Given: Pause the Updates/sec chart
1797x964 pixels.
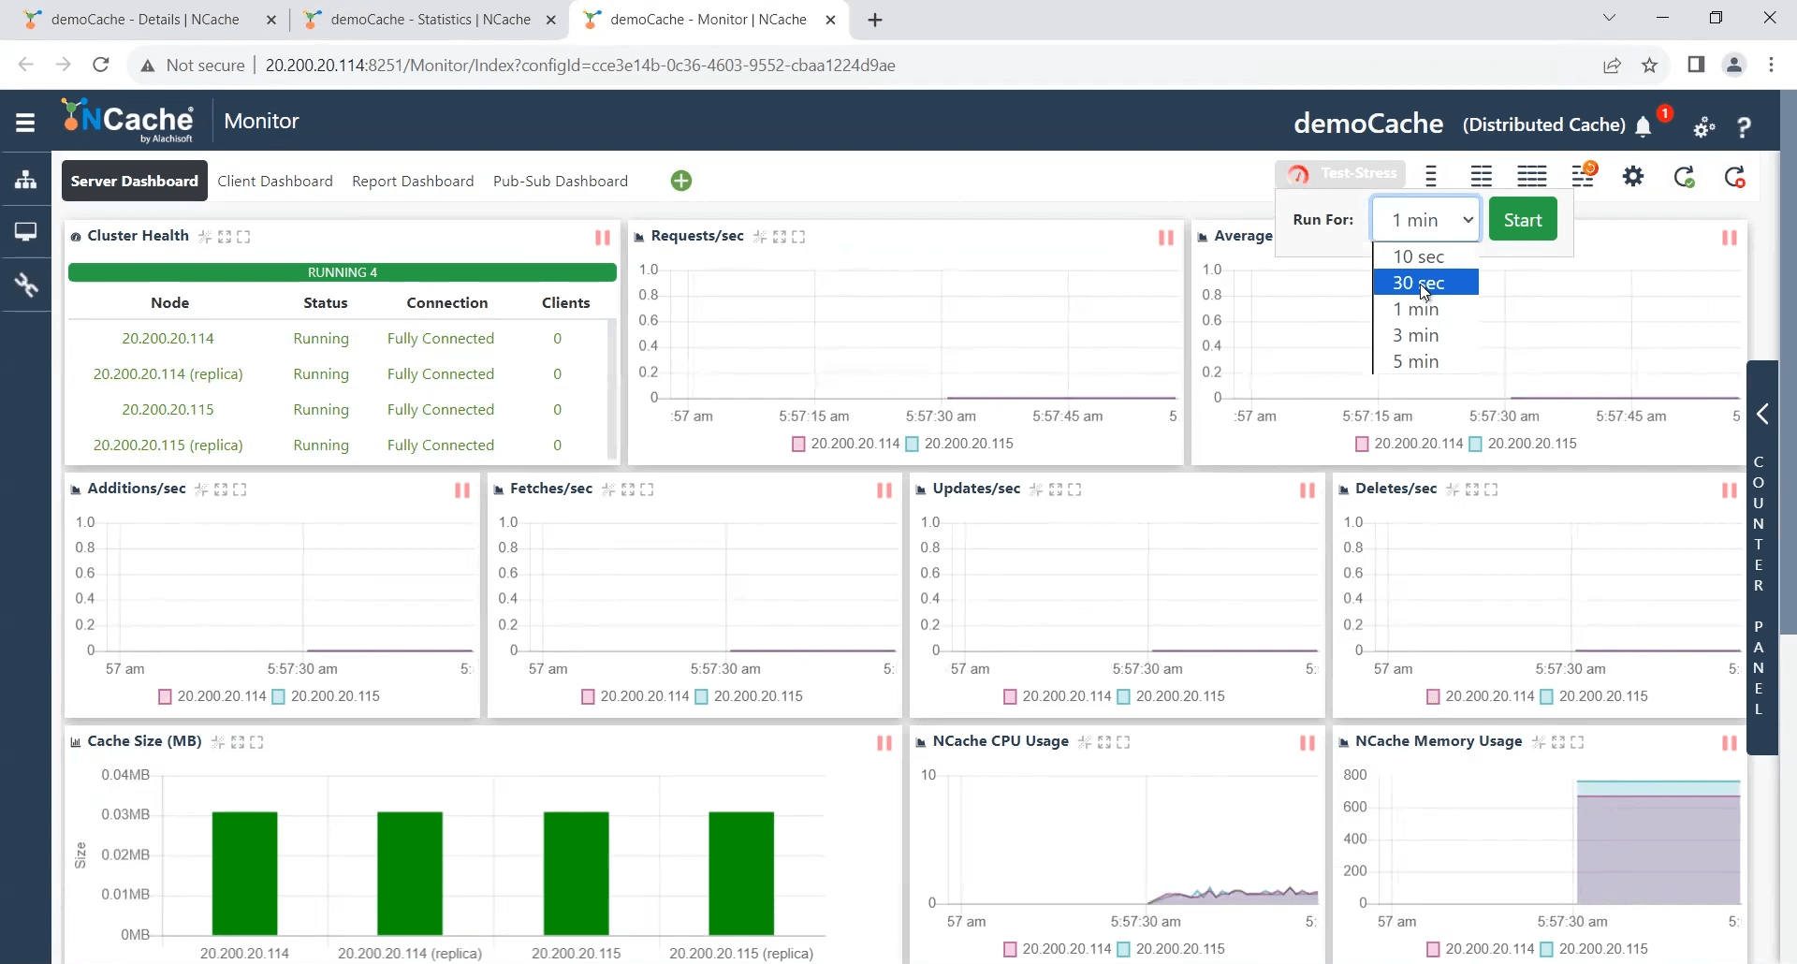Looking at the screenshot, I should (x=1308, y=490).
